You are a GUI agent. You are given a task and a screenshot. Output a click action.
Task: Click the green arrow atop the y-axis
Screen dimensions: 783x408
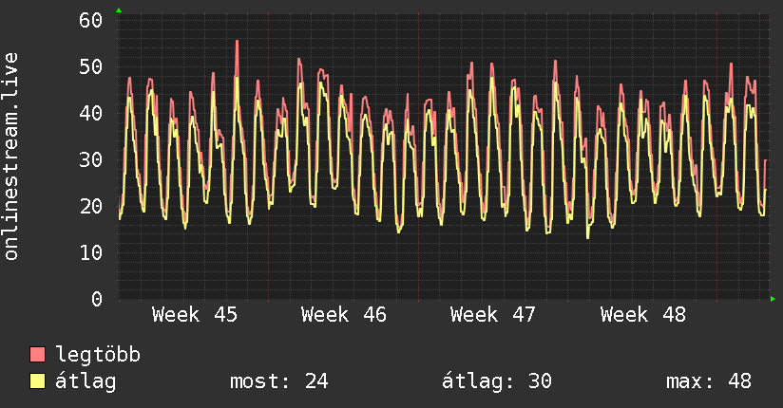click(119, 10)
